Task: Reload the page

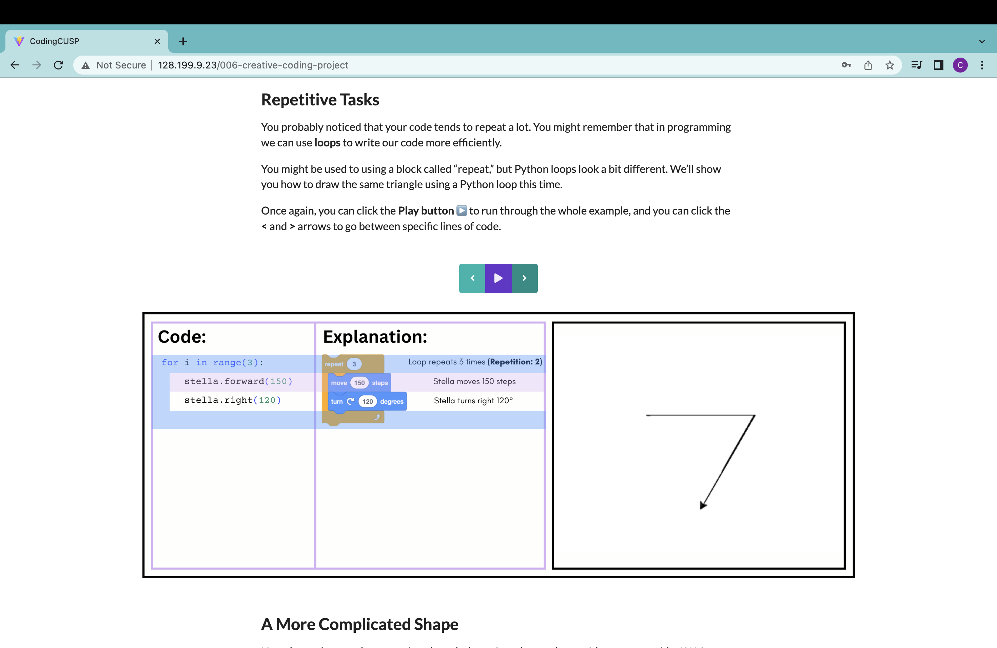Action: [x=59, y=65]
